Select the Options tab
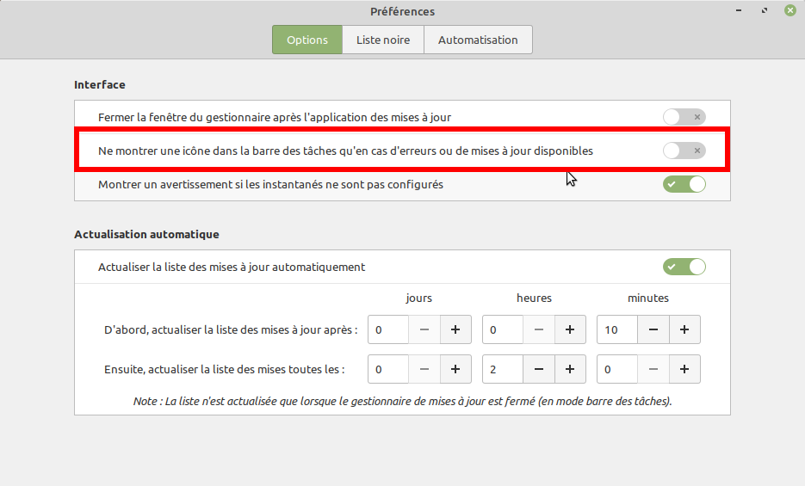The image size is (805, 486). pos(307,40)
